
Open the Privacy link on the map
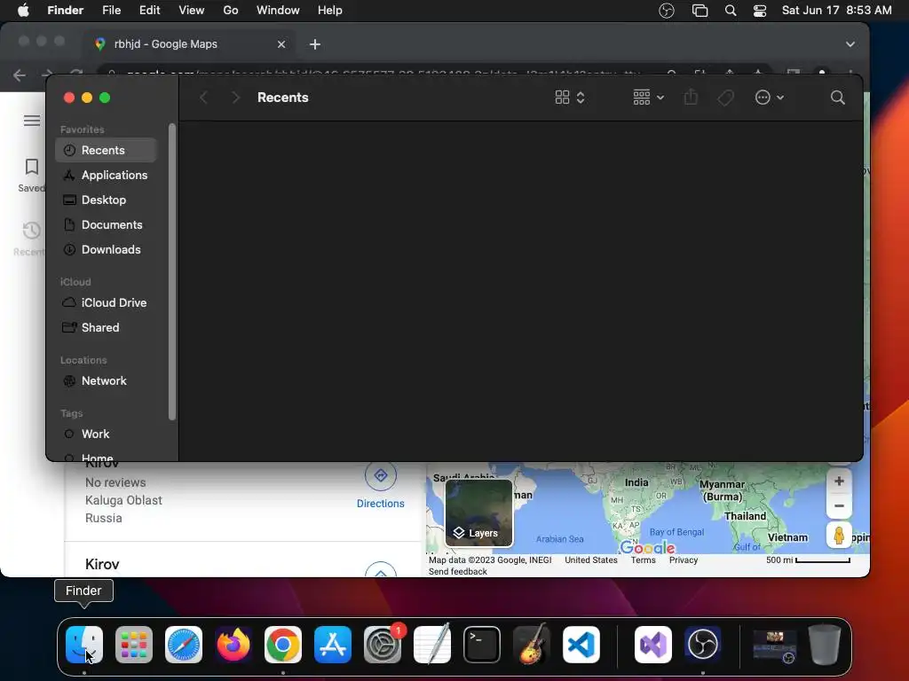[x=684, y=560]
